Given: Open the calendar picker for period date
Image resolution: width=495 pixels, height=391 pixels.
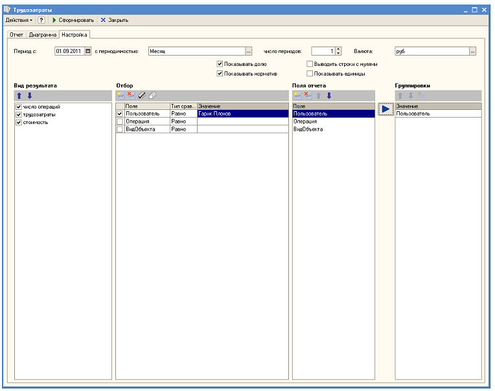Looking at the screenshot, I should pyautogui.click(x=88, y=51).
